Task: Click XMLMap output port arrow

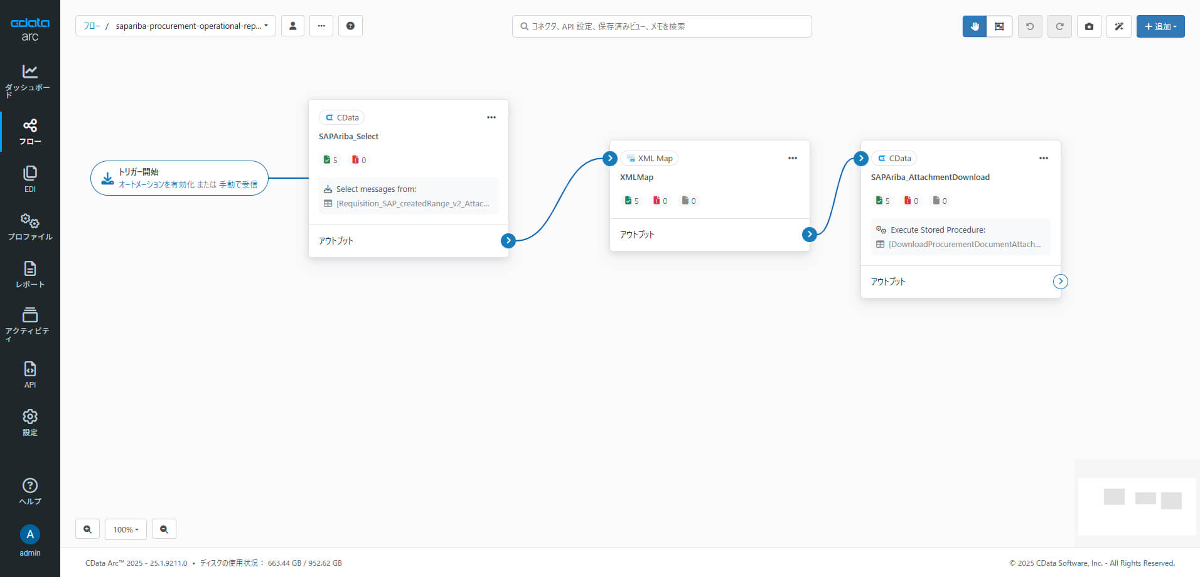Action: [x=810, y=234]
